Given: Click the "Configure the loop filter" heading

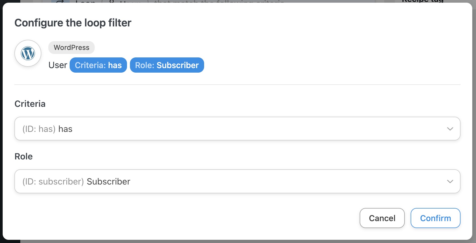Looking at the screenshot, I should point(73,23).
